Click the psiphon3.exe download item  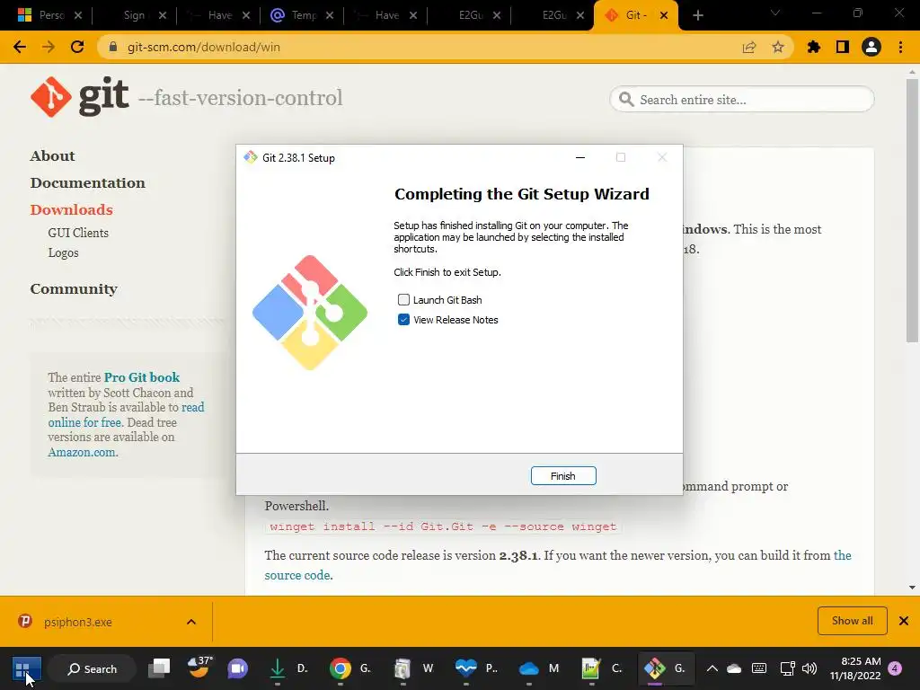(x=76, y=622)
